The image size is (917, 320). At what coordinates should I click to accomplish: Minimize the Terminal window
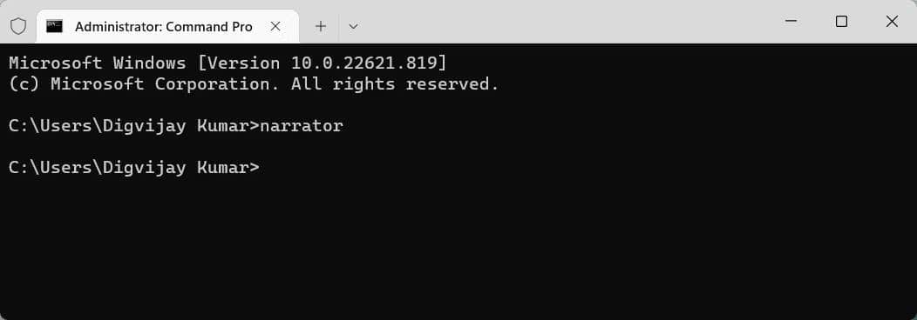coord(791,22)
